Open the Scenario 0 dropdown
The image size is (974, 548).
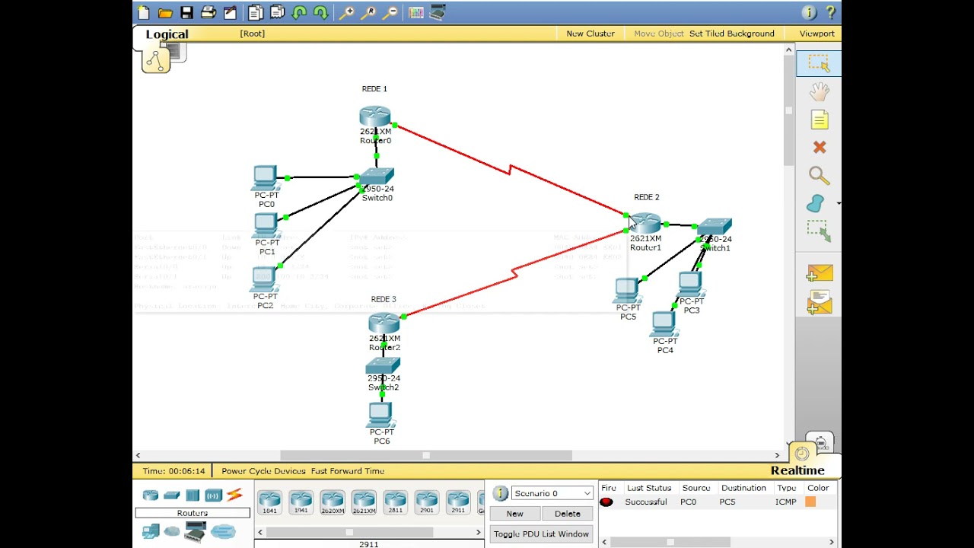552,493
